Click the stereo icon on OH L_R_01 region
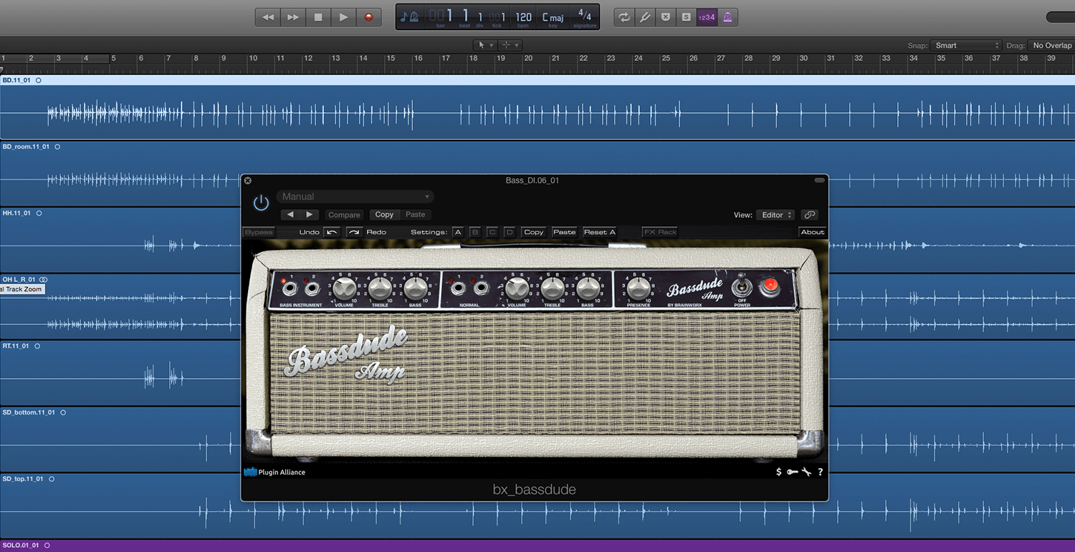Screen dimensions: 1075x552 pos(43,279)
